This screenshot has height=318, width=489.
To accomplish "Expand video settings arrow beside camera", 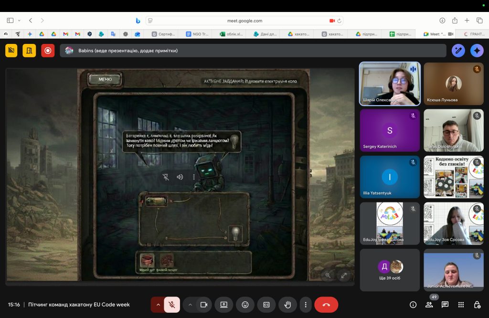I will tap(190, 305).
